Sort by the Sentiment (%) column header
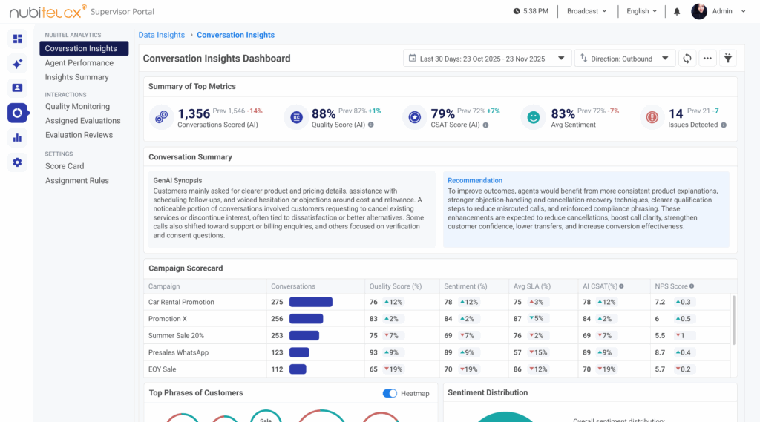The image size is (760, 422). (x=465, y=286)
